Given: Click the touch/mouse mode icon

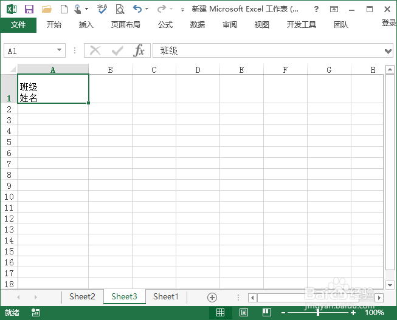Looking at the screenshot, I should pos(78,9).
